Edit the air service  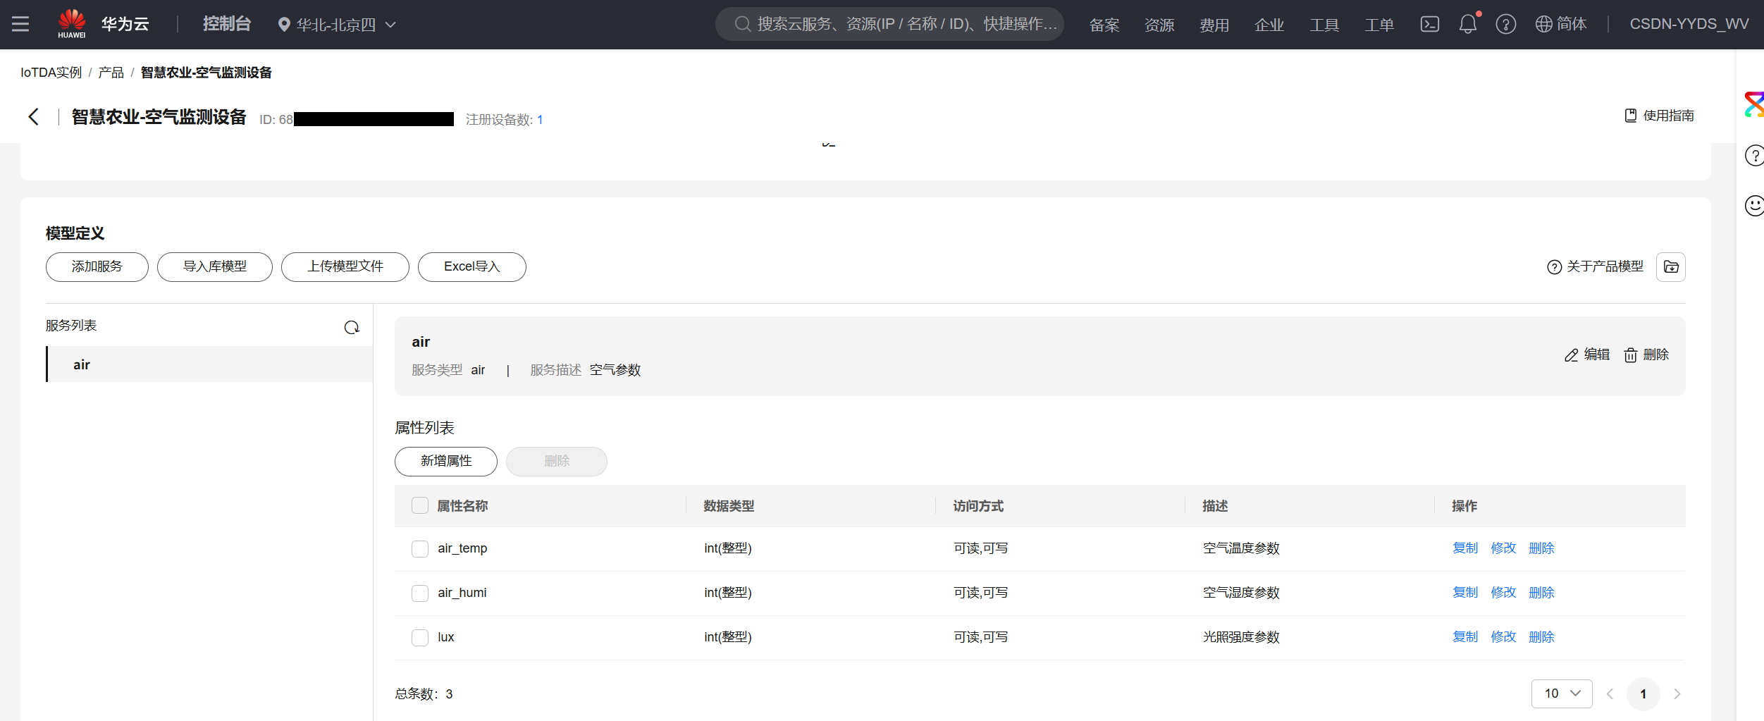tap(1587, 355)
